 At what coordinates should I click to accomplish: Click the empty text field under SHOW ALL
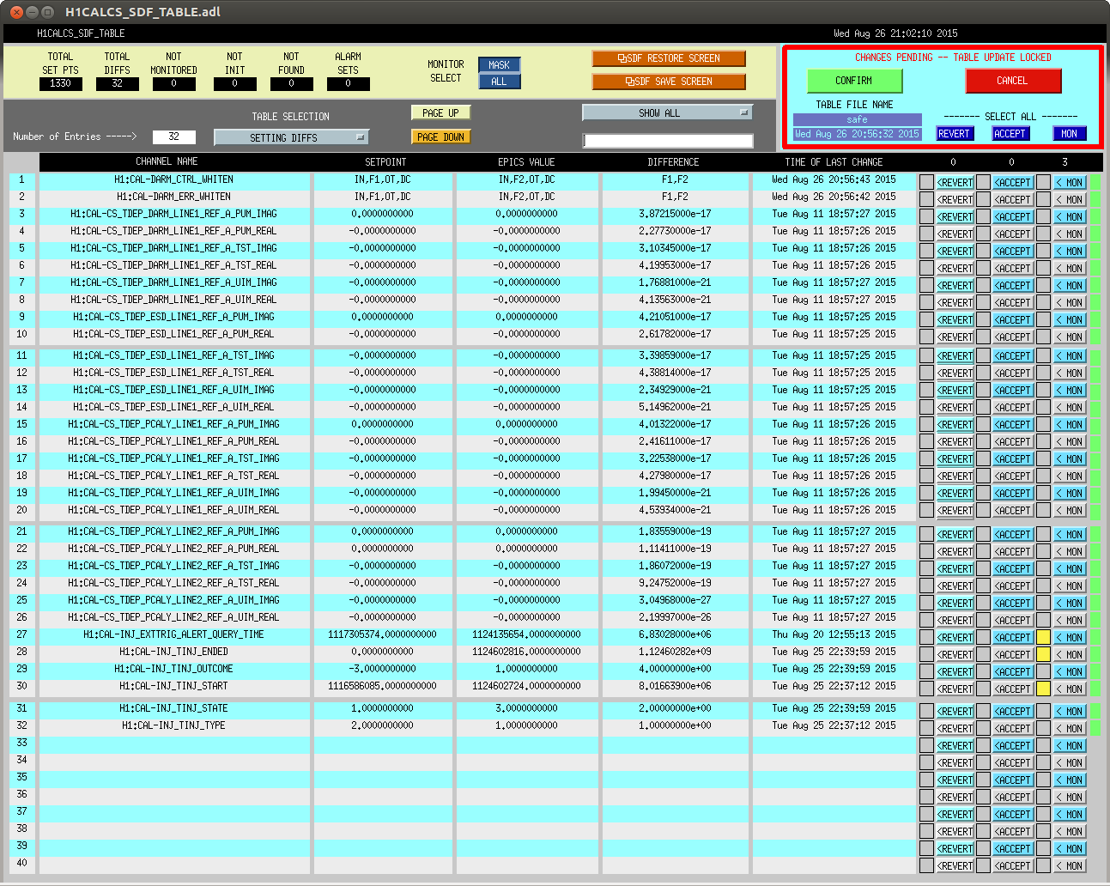(x=668, y=141)
